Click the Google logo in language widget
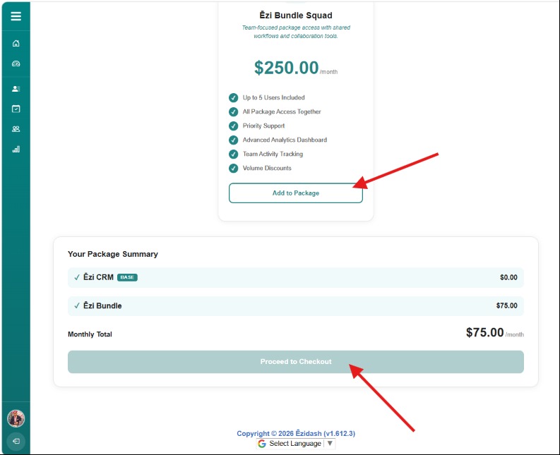 262,444
